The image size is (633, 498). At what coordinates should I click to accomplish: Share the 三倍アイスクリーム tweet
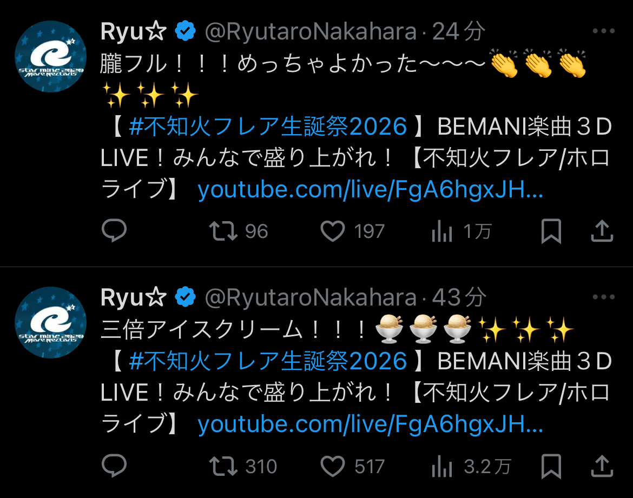602,466
